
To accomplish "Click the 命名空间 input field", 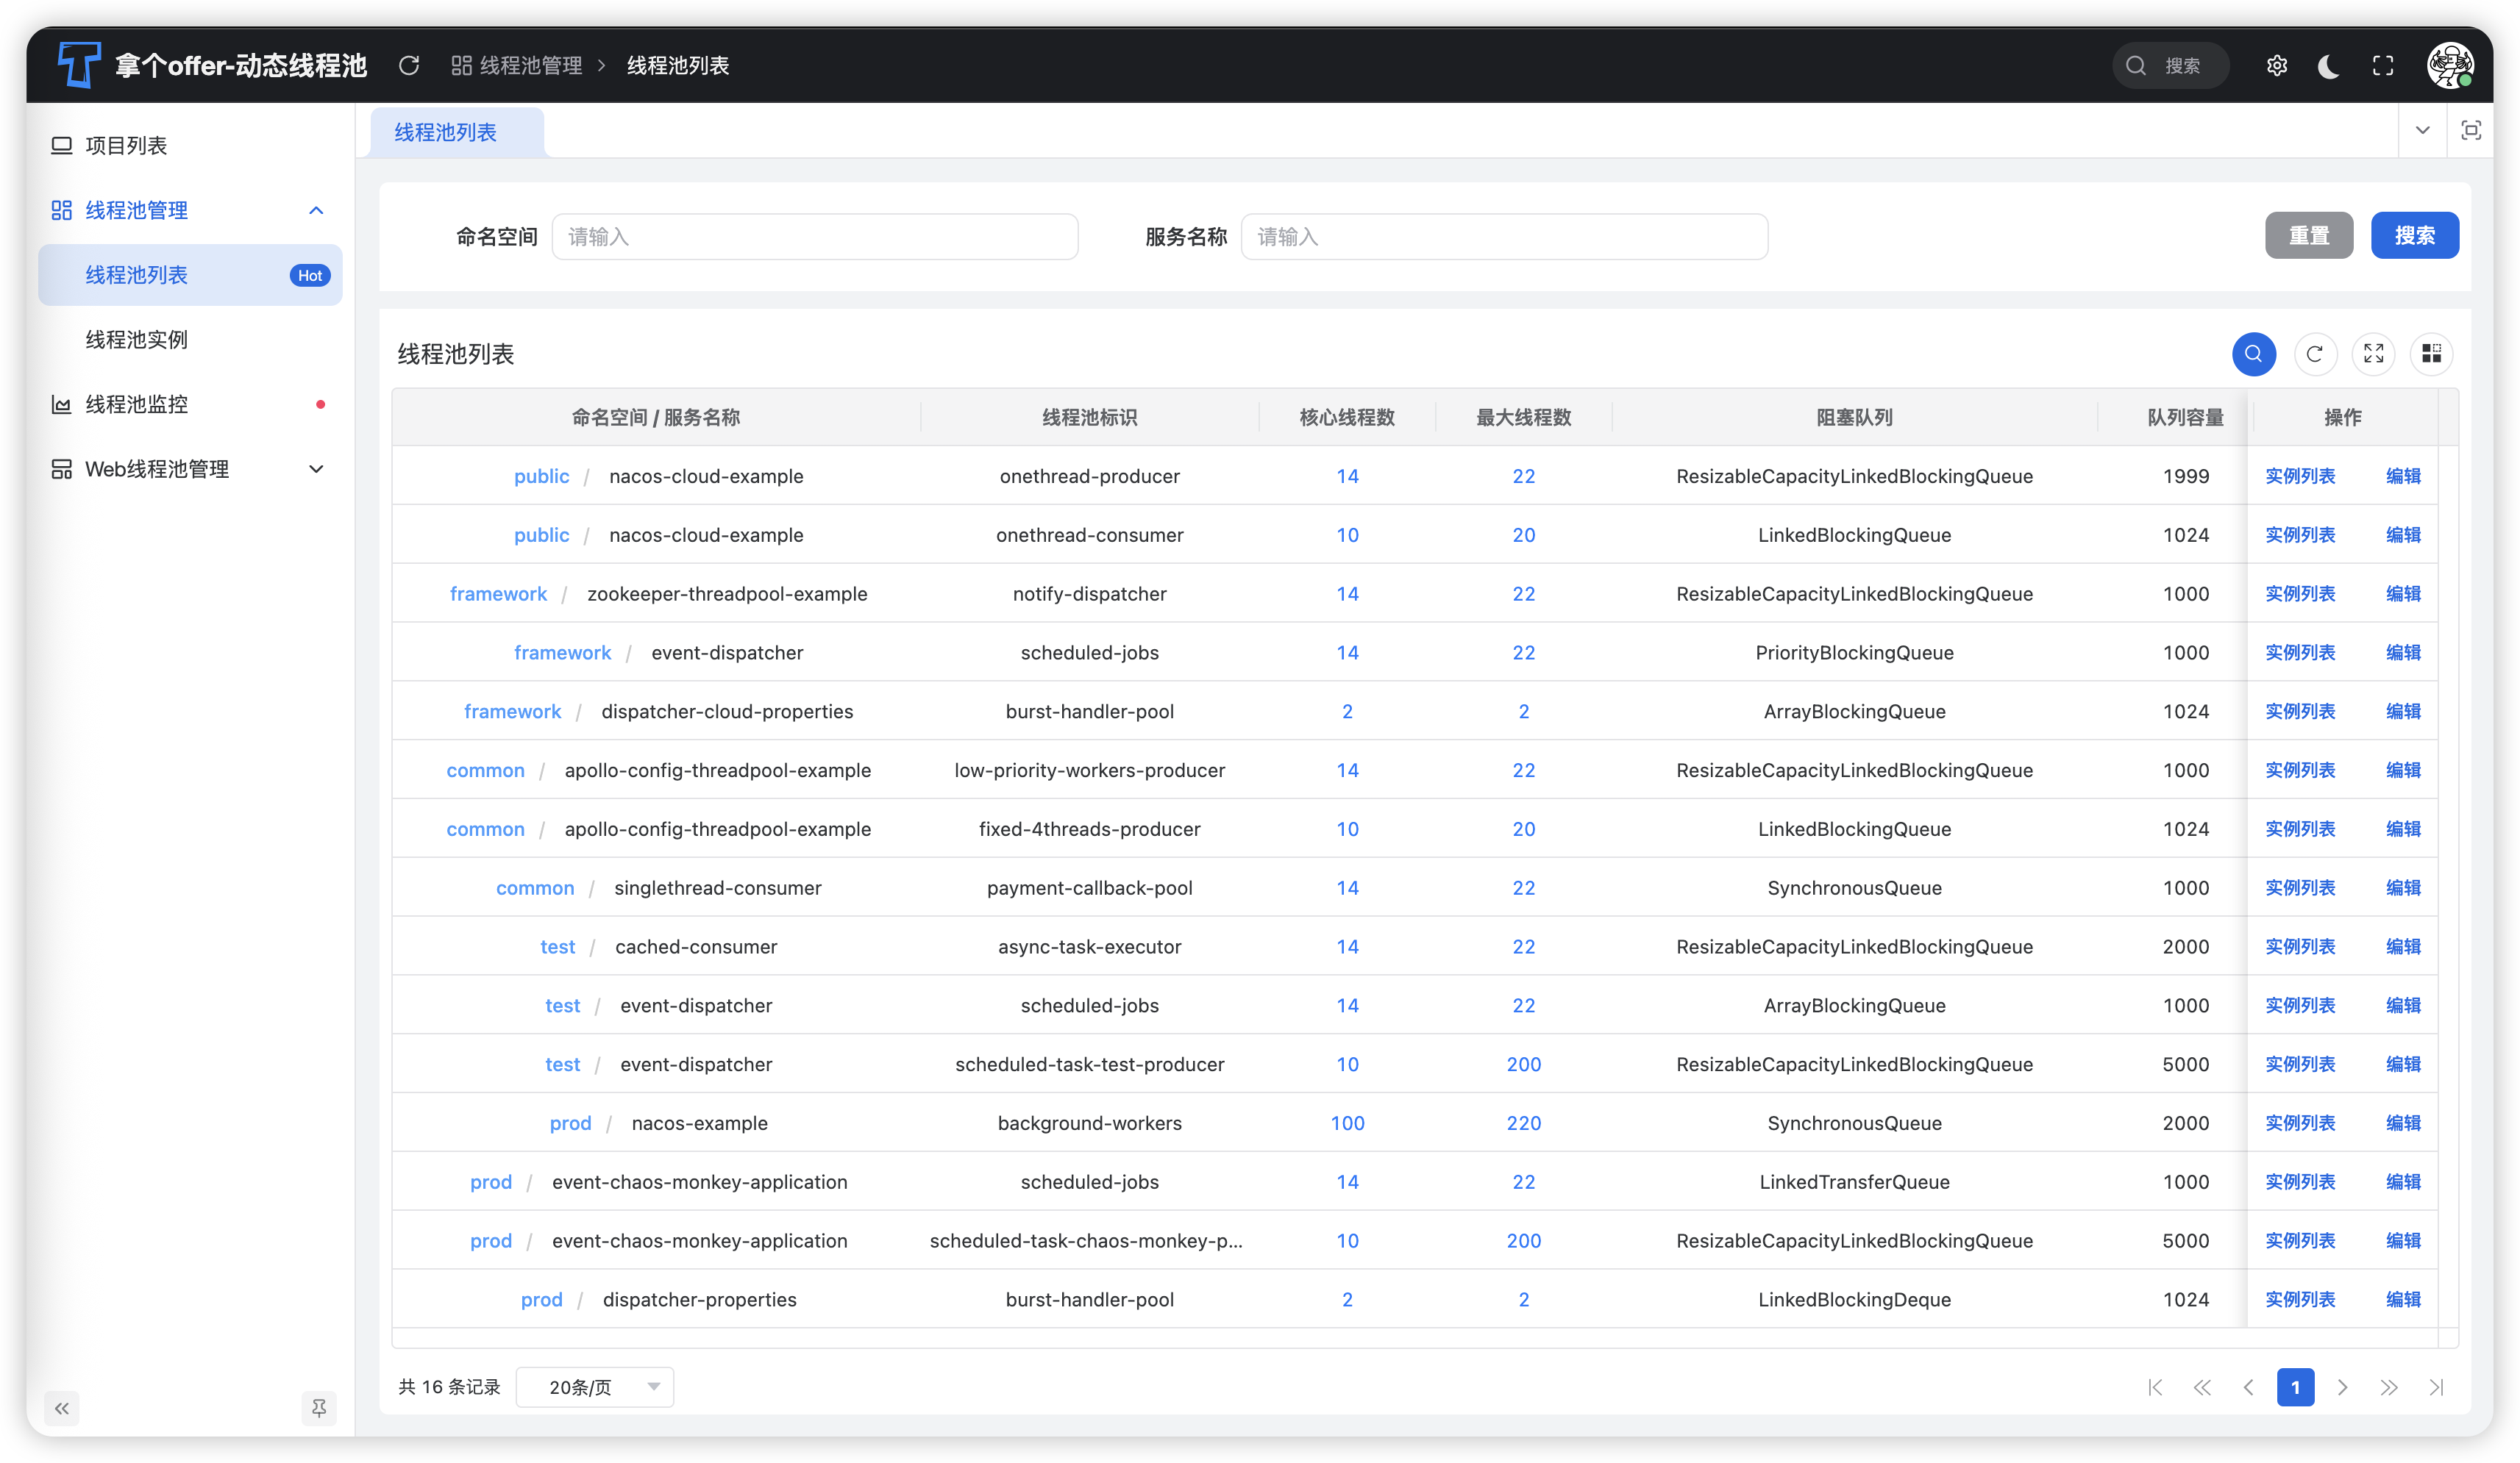I will [815, 237].
